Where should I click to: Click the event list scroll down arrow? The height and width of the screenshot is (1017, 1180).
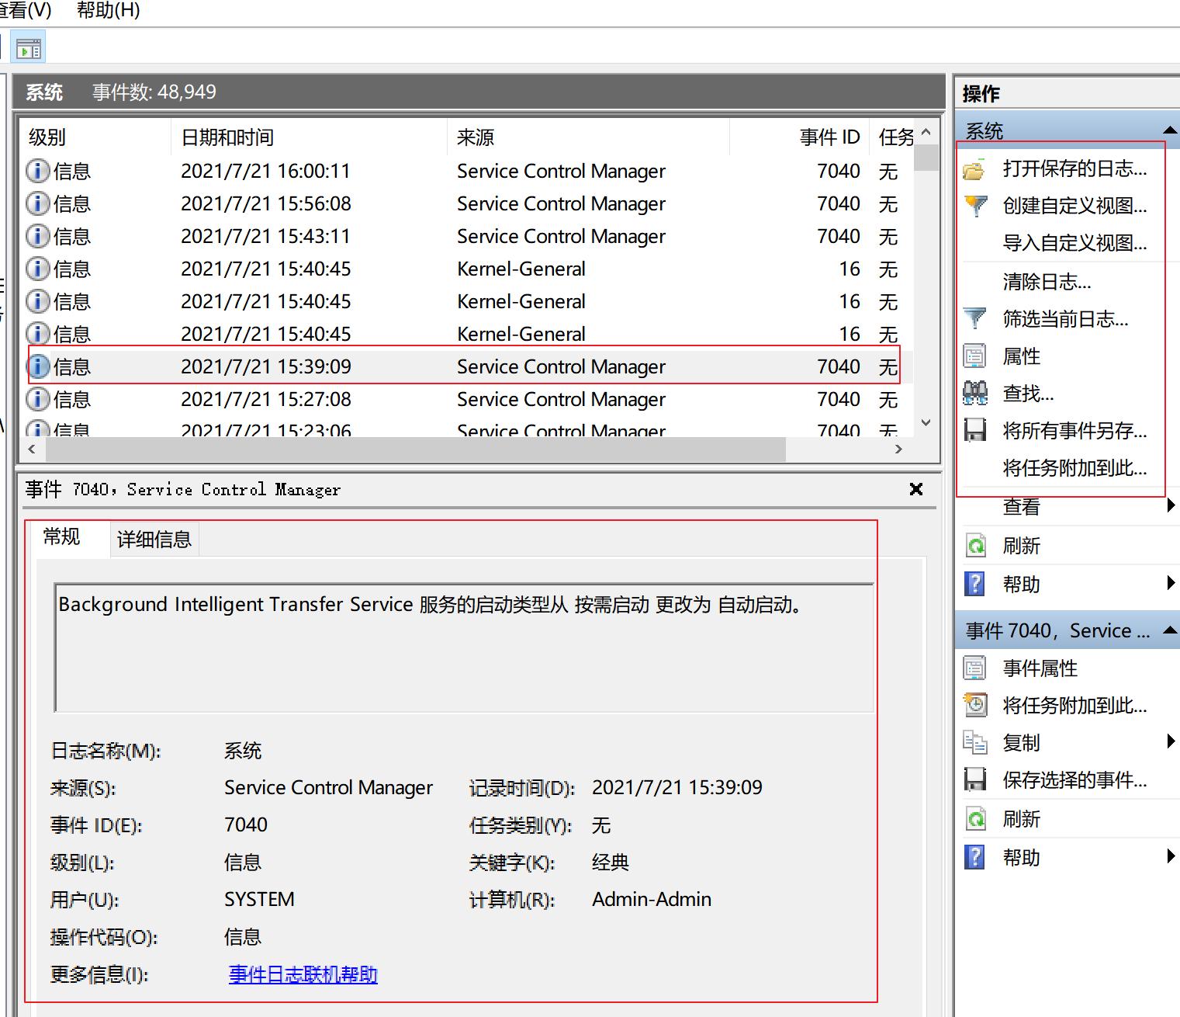pos(926,423)
